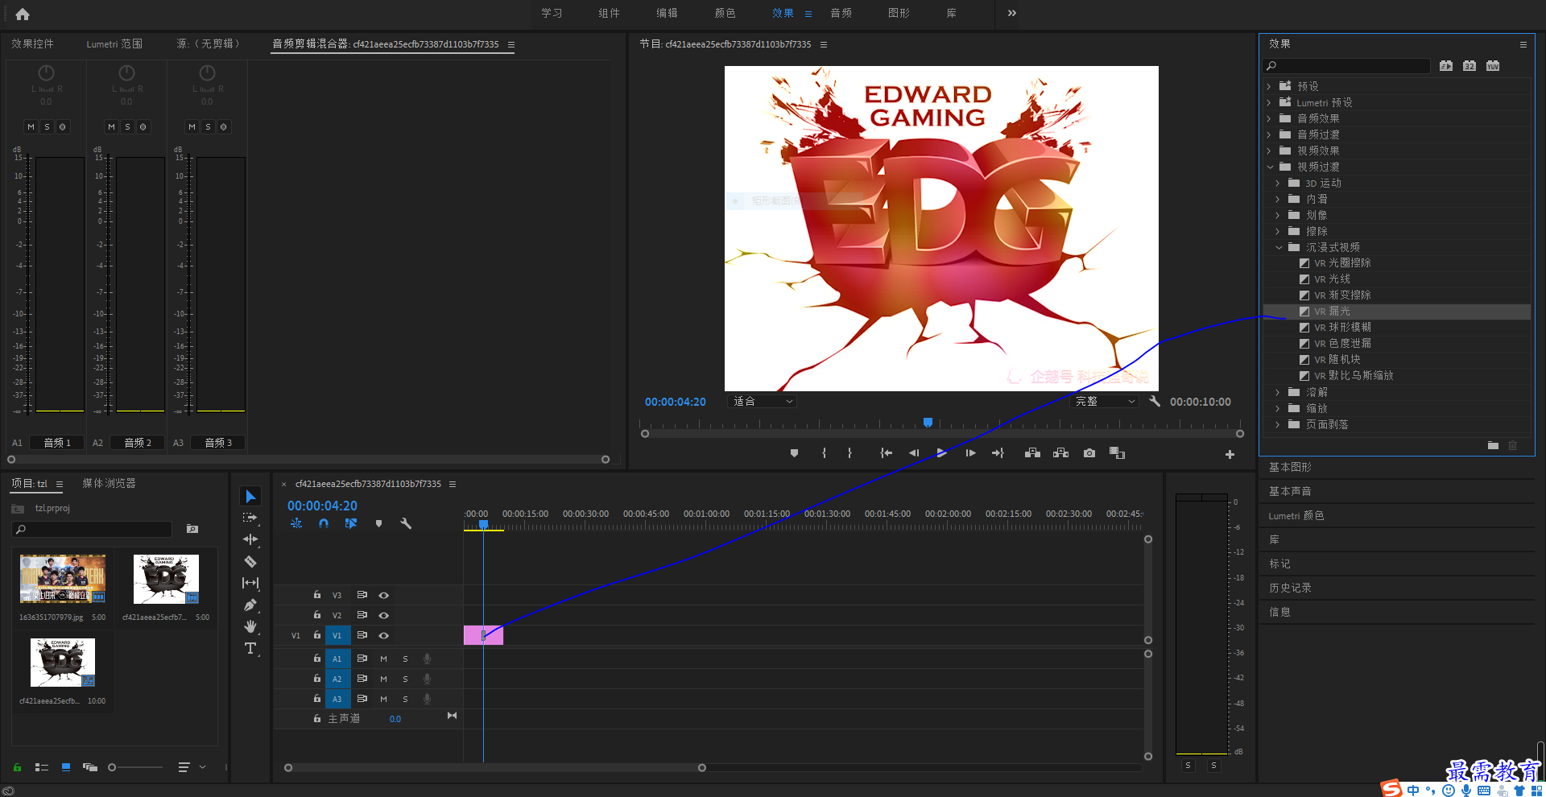Toggle V2 track output eye
Viewport: 1546px width, 797px height.
coord(384,615)
